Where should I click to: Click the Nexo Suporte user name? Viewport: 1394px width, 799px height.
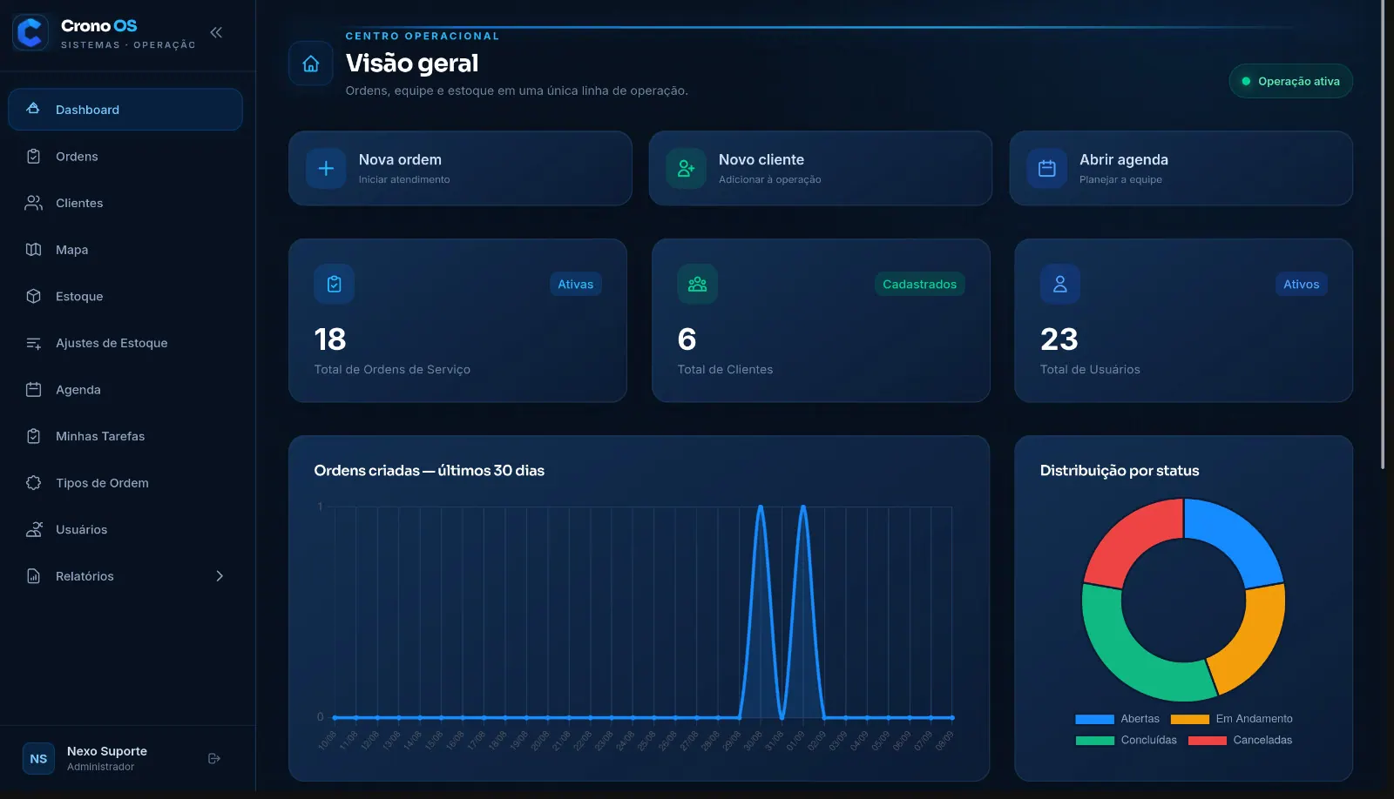107,751
